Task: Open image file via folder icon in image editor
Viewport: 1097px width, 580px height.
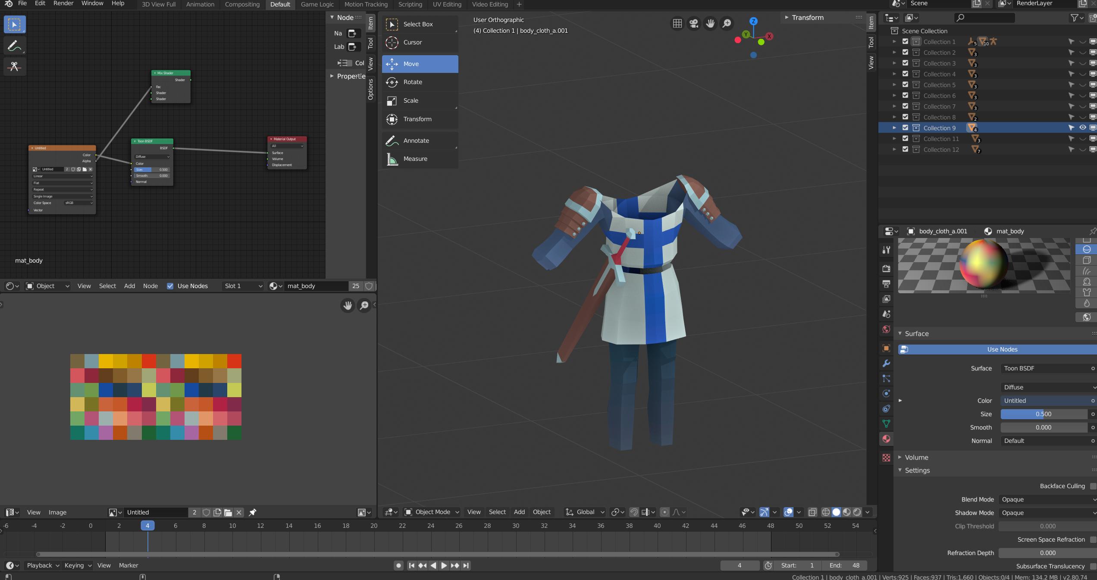Action: tap(228, 512)
